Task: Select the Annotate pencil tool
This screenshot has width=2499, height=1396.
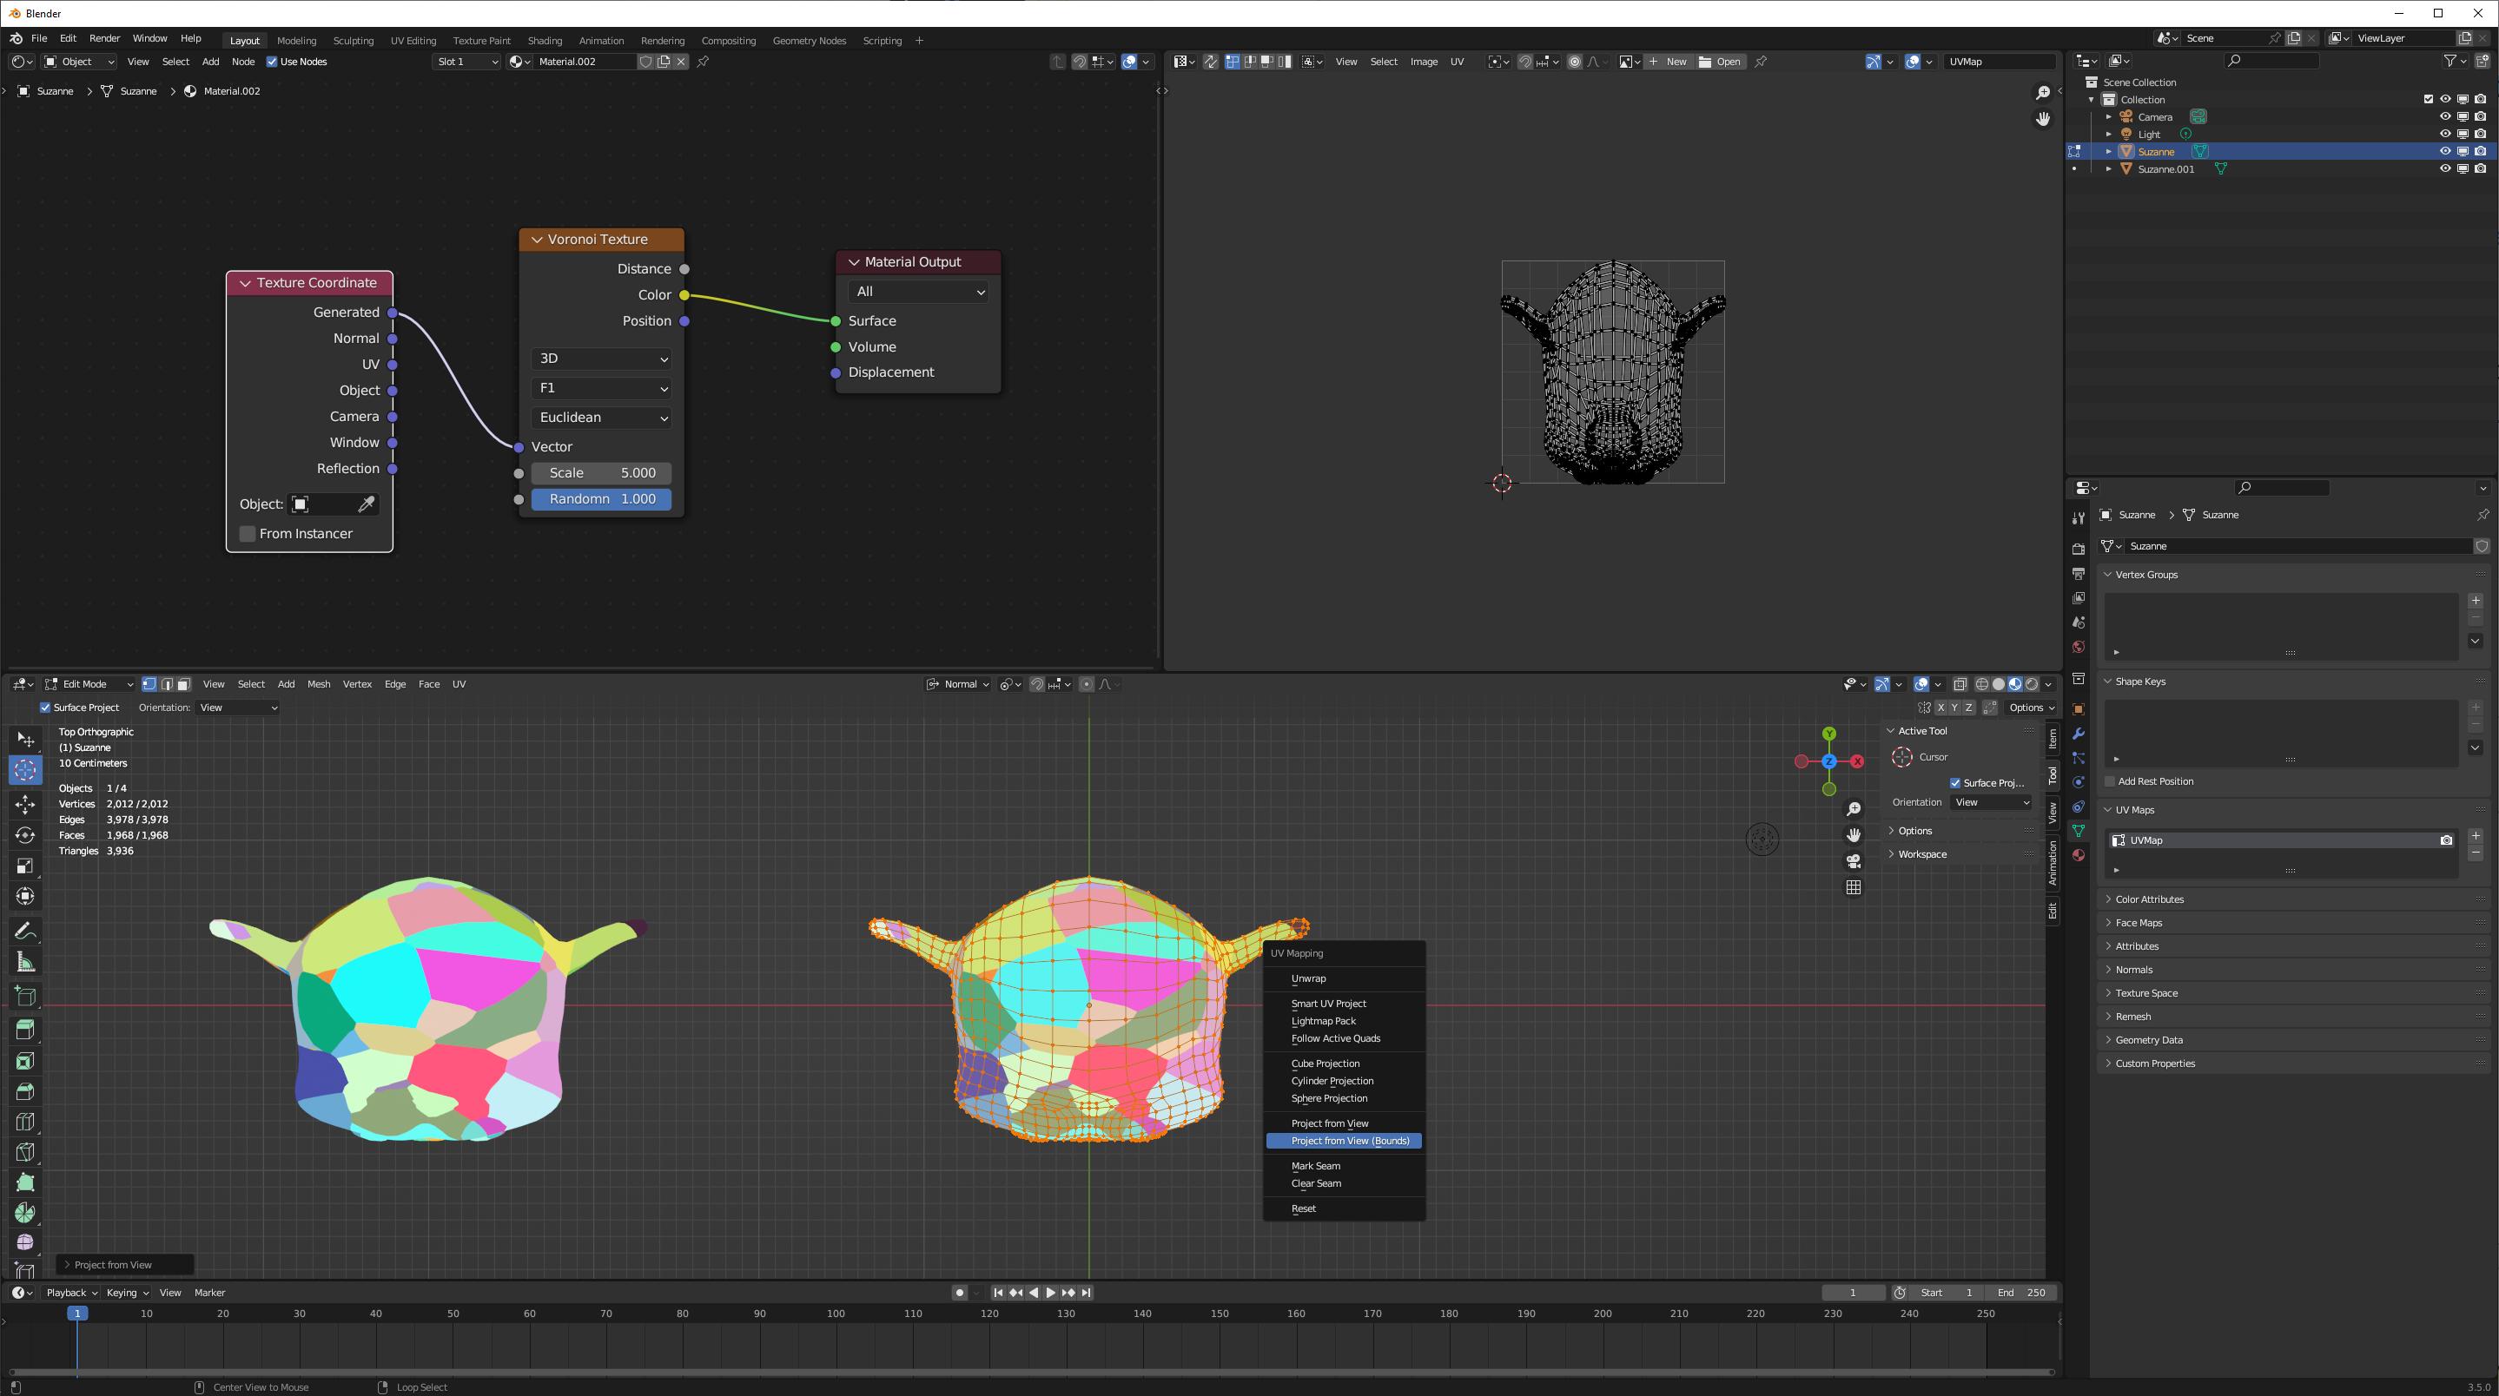Action: click(25, 931)
